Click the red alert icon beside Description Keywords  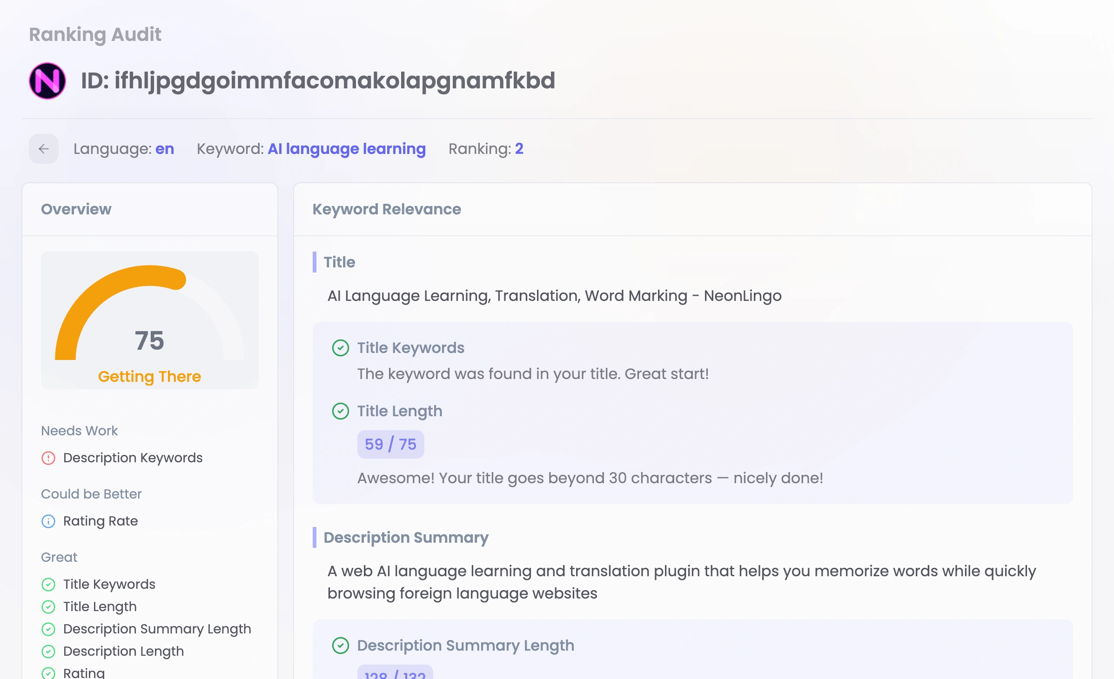(48, 458)
